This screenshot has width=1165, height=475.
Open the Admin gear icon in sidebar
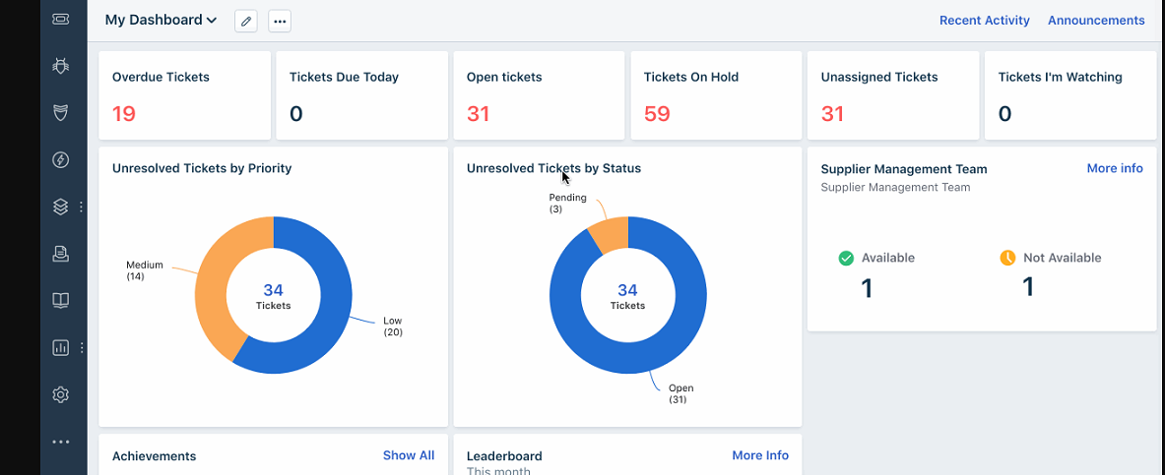tap(61, 394)
